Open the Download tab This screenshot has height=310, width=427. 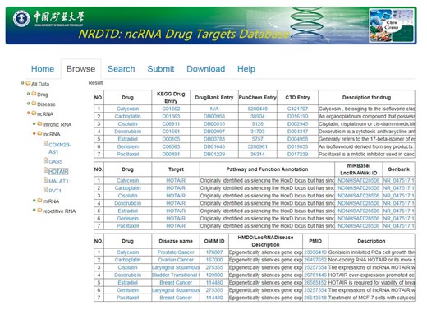206,69
